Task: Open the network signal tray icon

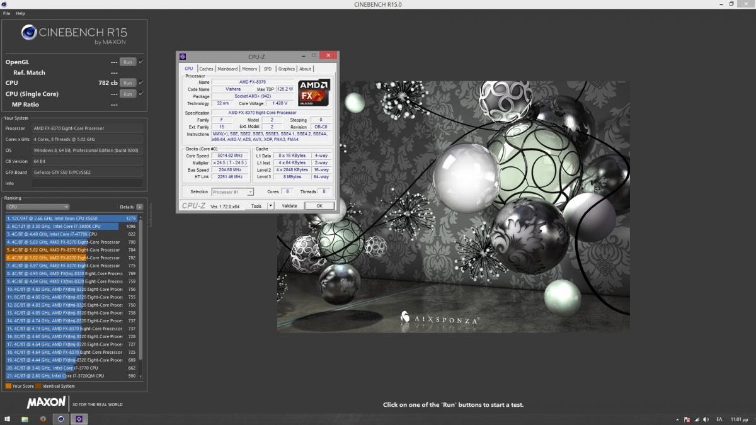Action: tap(696, 419)
